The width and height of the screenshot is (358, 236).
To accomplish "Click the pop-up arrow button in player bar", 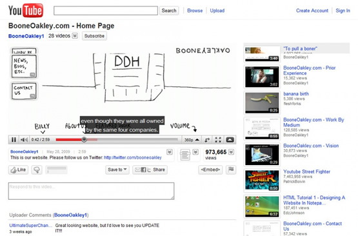I will pyautogui.click(x=230, y=140).
